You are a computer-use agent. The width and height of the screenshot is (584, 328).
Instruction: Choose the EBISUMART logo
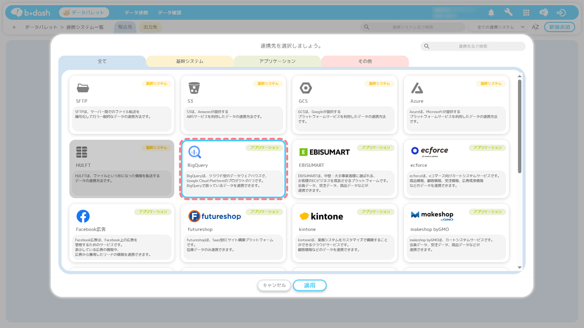click(x=324, y=152)
